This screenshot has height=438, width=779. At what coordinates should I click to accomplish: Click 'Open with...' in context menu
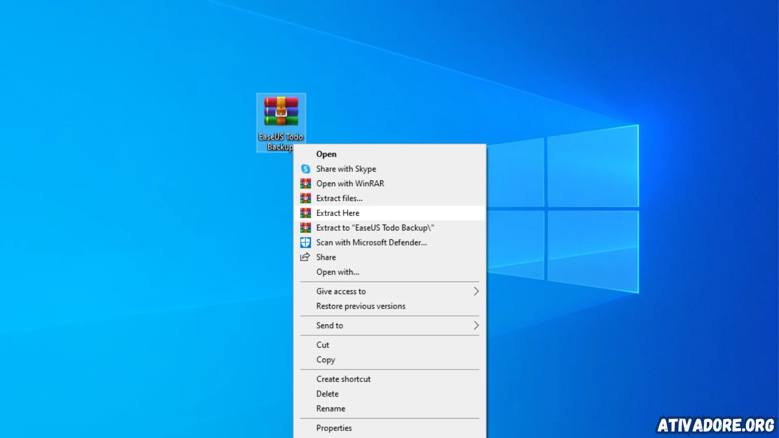point(338,272)
